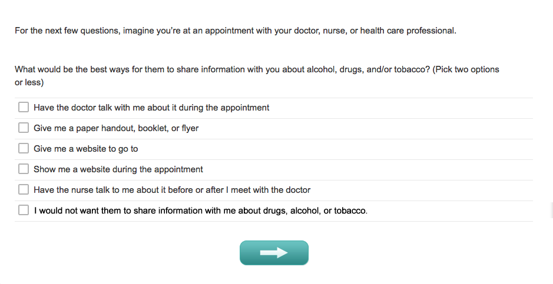Click the white arrow icon inside the next button

click(x=274, y=253)
